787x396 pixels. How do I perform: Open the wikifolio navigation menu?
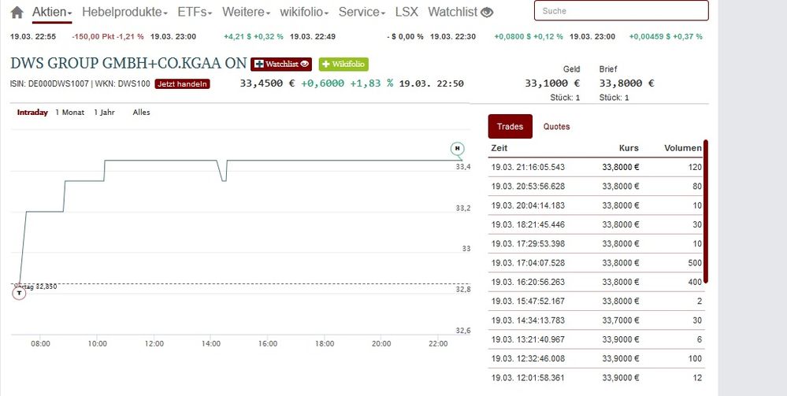(306, 13)
